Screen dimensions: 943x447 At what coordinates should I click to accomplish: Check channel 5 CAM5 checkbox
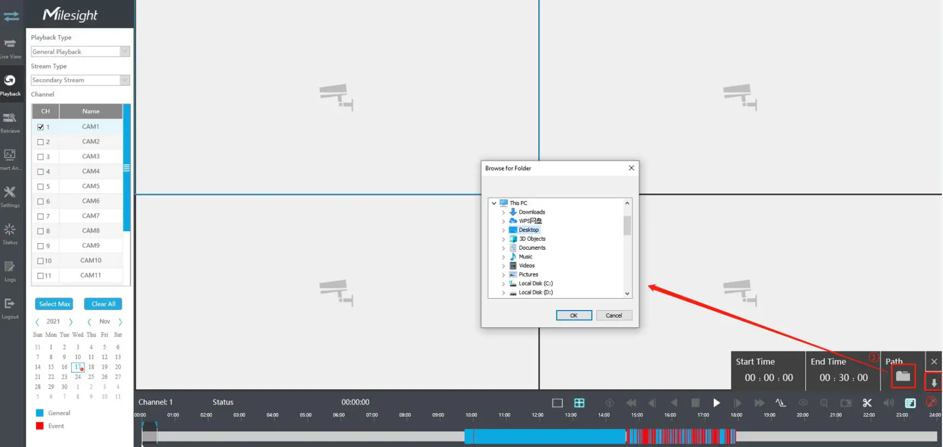coord(41,187)
